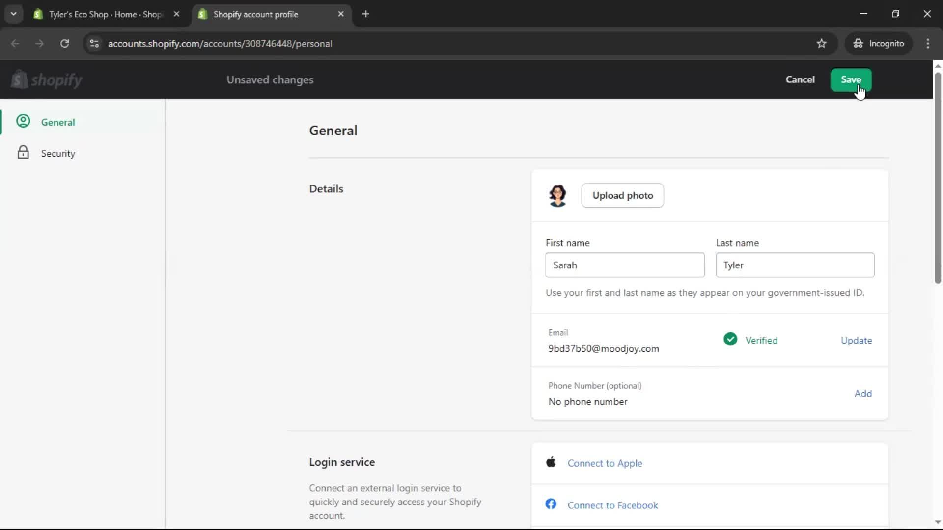
Task: Open Chrome's three-dot menu
Action: (928, 44)
